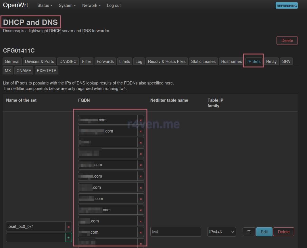Remove the first FQDN entry
The width and height of the screenshot is (307, 248).
pyautogui.click(x=141, y=120)
